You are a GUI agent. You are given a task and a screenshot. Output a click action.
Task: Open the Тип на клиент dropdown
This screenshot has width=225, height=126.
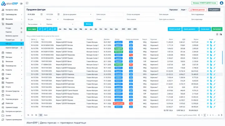[x=35, y=24]
